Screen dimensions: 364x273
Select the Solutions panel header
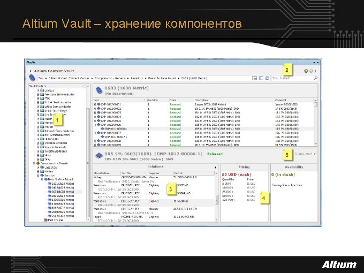pos(155,166)
